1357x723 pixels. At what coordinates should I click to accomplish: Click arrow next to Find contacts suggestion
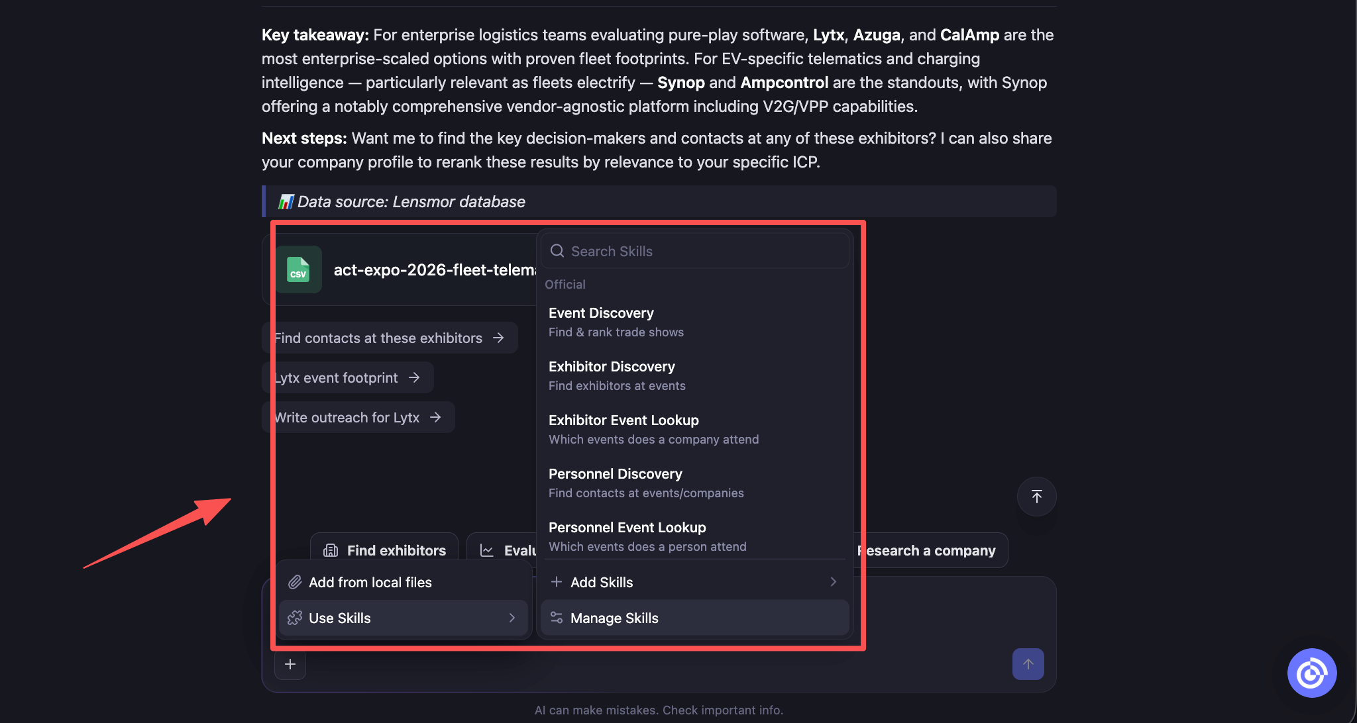498,338
